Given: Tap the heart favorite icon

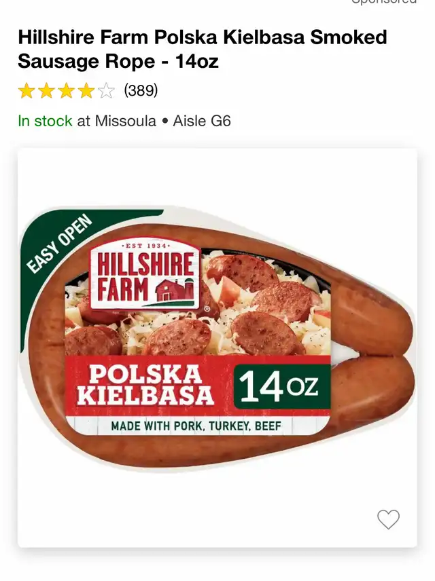Looking at the screenshot, I should coord(388,519).
